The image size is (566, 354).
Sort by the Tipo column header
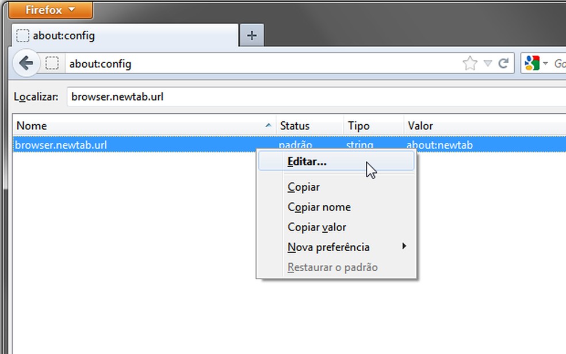[x=374, y=125]
